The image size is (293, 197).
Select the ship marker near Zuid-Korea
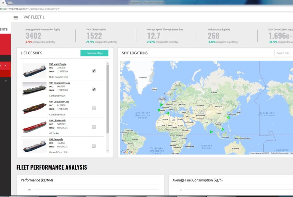coord(228,117)
